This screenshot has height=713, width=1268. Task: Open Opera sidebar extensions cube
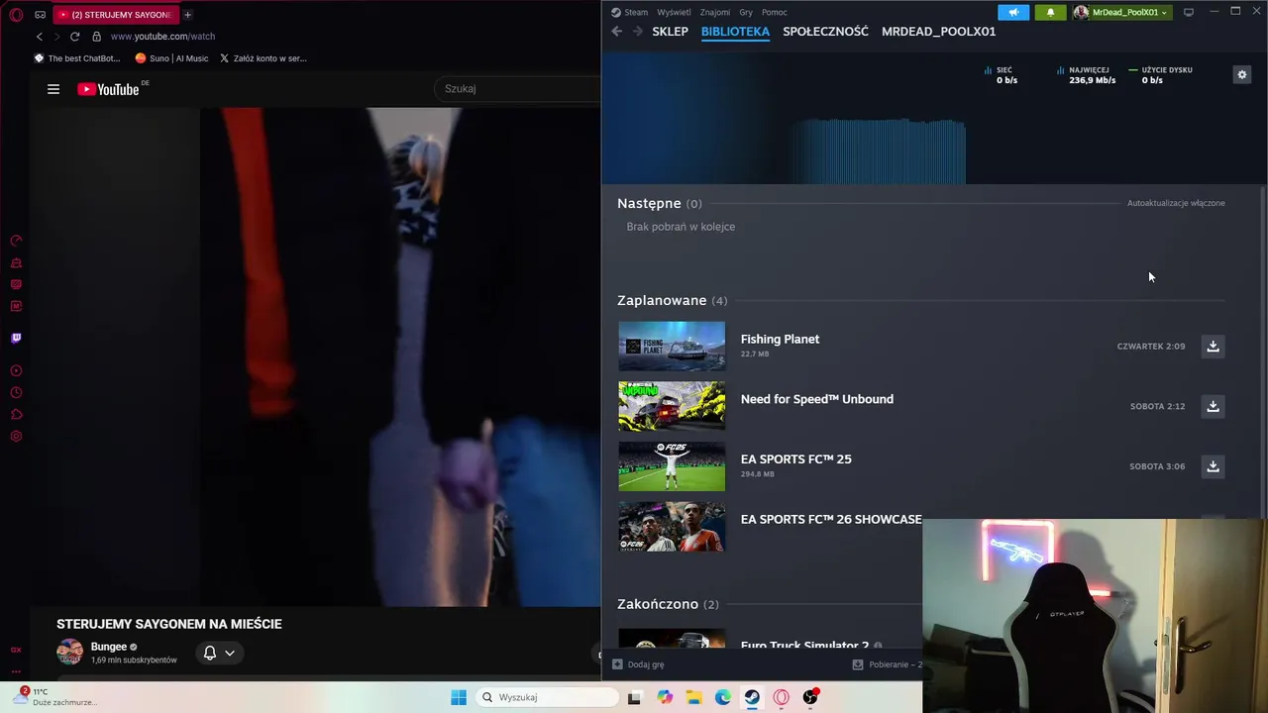tap(16, 415)
